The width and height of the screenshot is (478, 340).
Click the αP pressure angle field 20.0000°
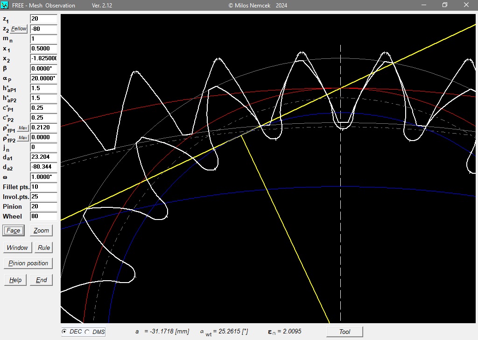pyautogui.click(x=43, y=78)
